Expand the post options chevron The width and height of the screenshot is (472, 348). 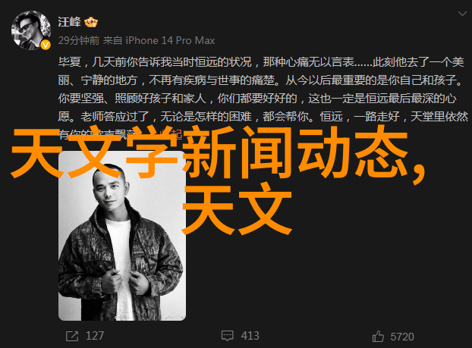(x=462, y=14)
